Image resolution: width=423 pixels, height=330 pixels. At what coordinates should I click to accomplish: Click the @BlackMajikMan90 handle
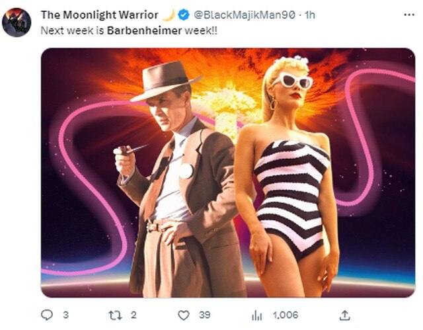(245, 15)
